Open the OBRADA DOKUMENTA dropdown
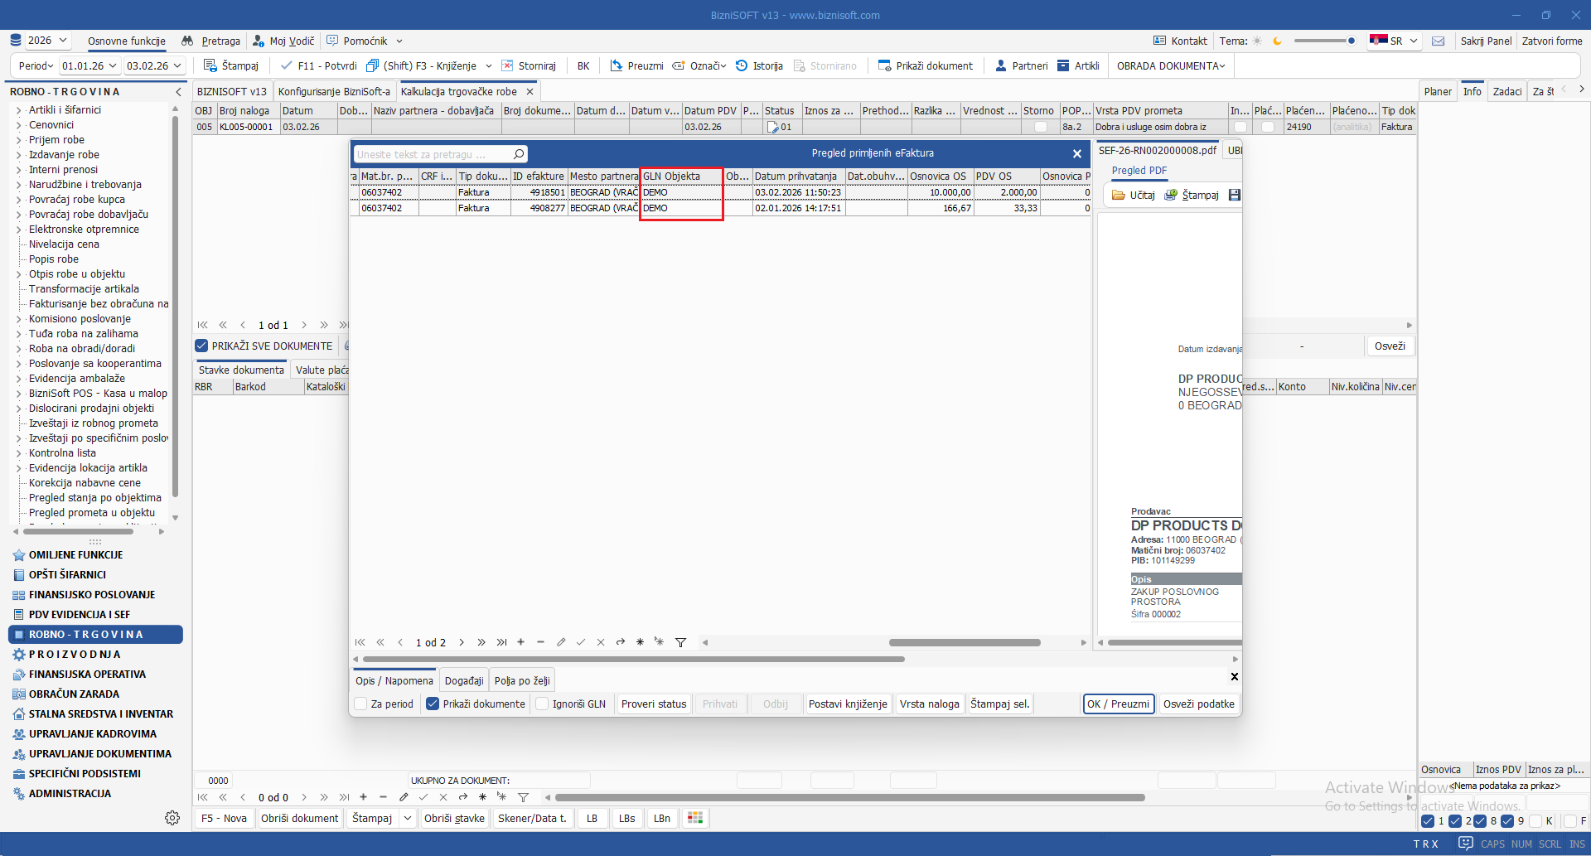 (x=1170, y=65)
